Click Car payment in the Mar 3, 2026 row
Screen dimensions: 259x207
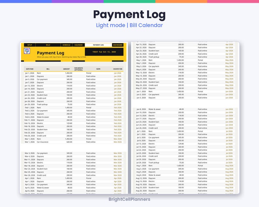[x=42, y=153]
